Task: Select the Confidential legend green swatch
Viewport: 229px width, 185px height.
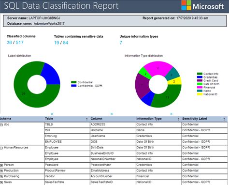Action: [74, 82]
